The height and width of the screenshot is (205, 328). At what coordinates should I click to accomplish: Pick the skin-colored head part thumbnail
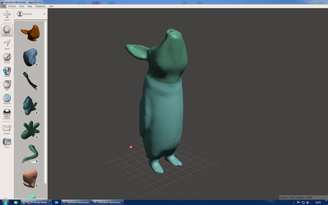coord(31,178)
